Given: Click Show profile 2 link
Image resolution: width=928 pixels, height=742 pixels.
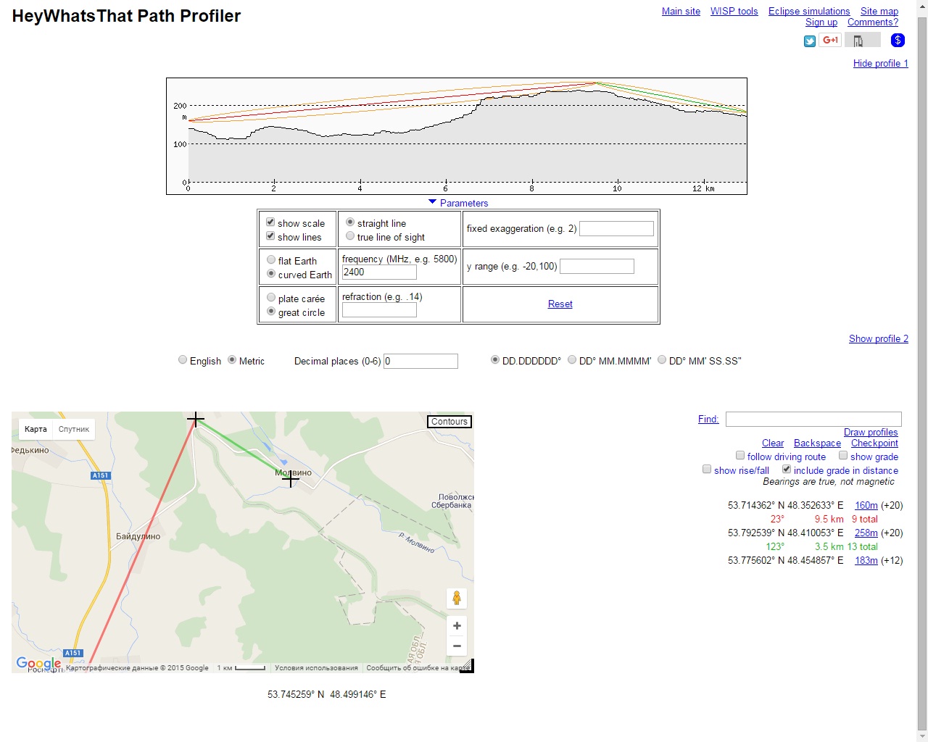Looking at the screenshot, I should tap(878, 339).
